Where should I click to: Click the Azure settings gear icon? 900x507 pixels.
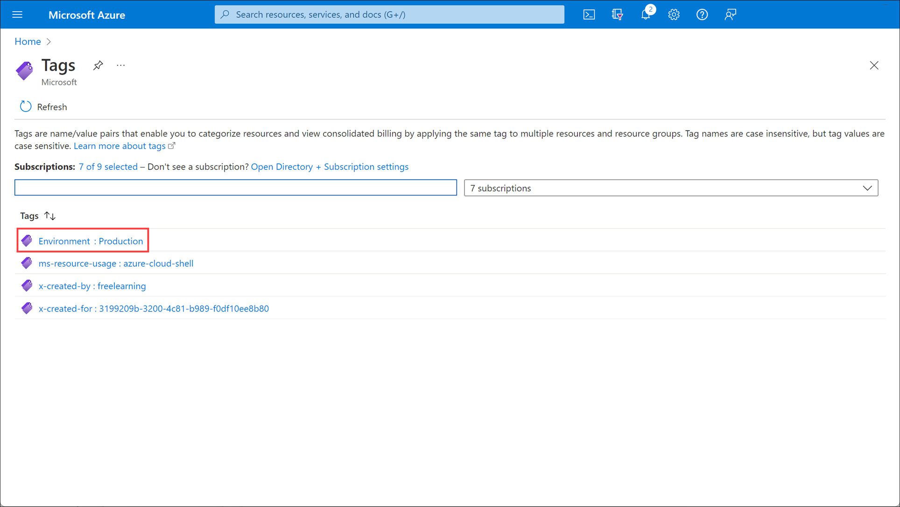(x=673, y=14)
